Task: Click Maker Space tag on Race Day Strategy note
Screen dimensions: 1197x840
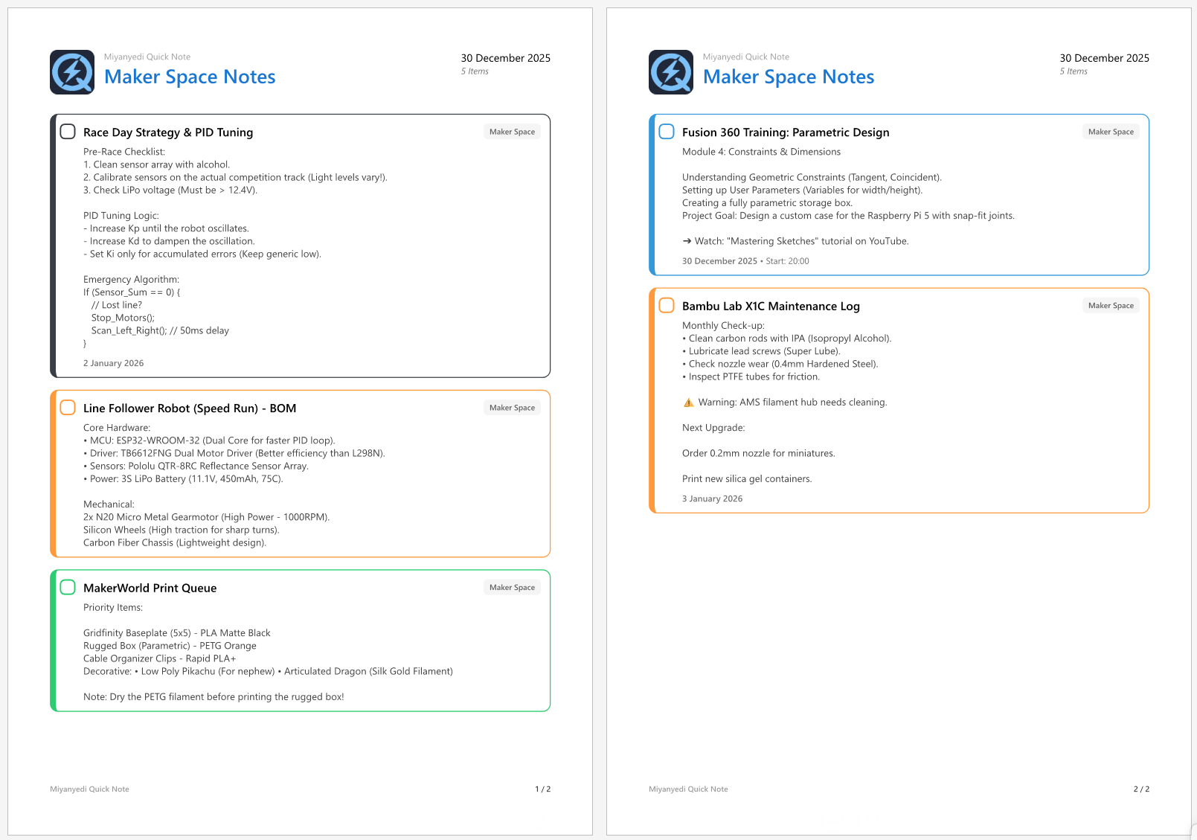Action: pos(512,132)
